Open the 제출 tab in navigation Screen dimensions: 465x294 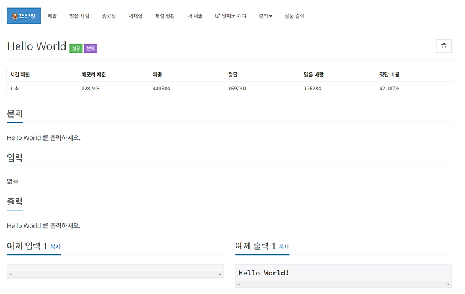click(52, 15)
